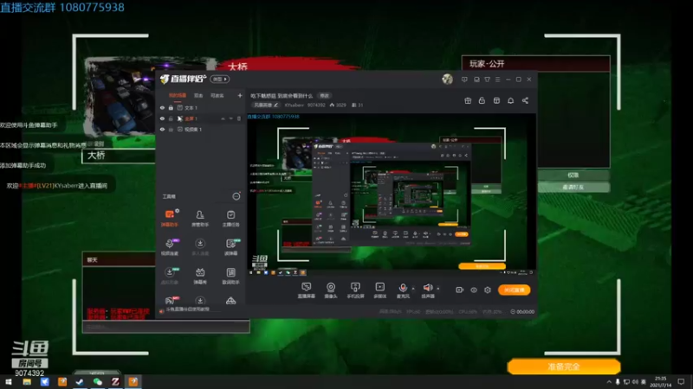Open the video co-streaming tool with mic icon
The image size is (693, 389).
point(170,246)
